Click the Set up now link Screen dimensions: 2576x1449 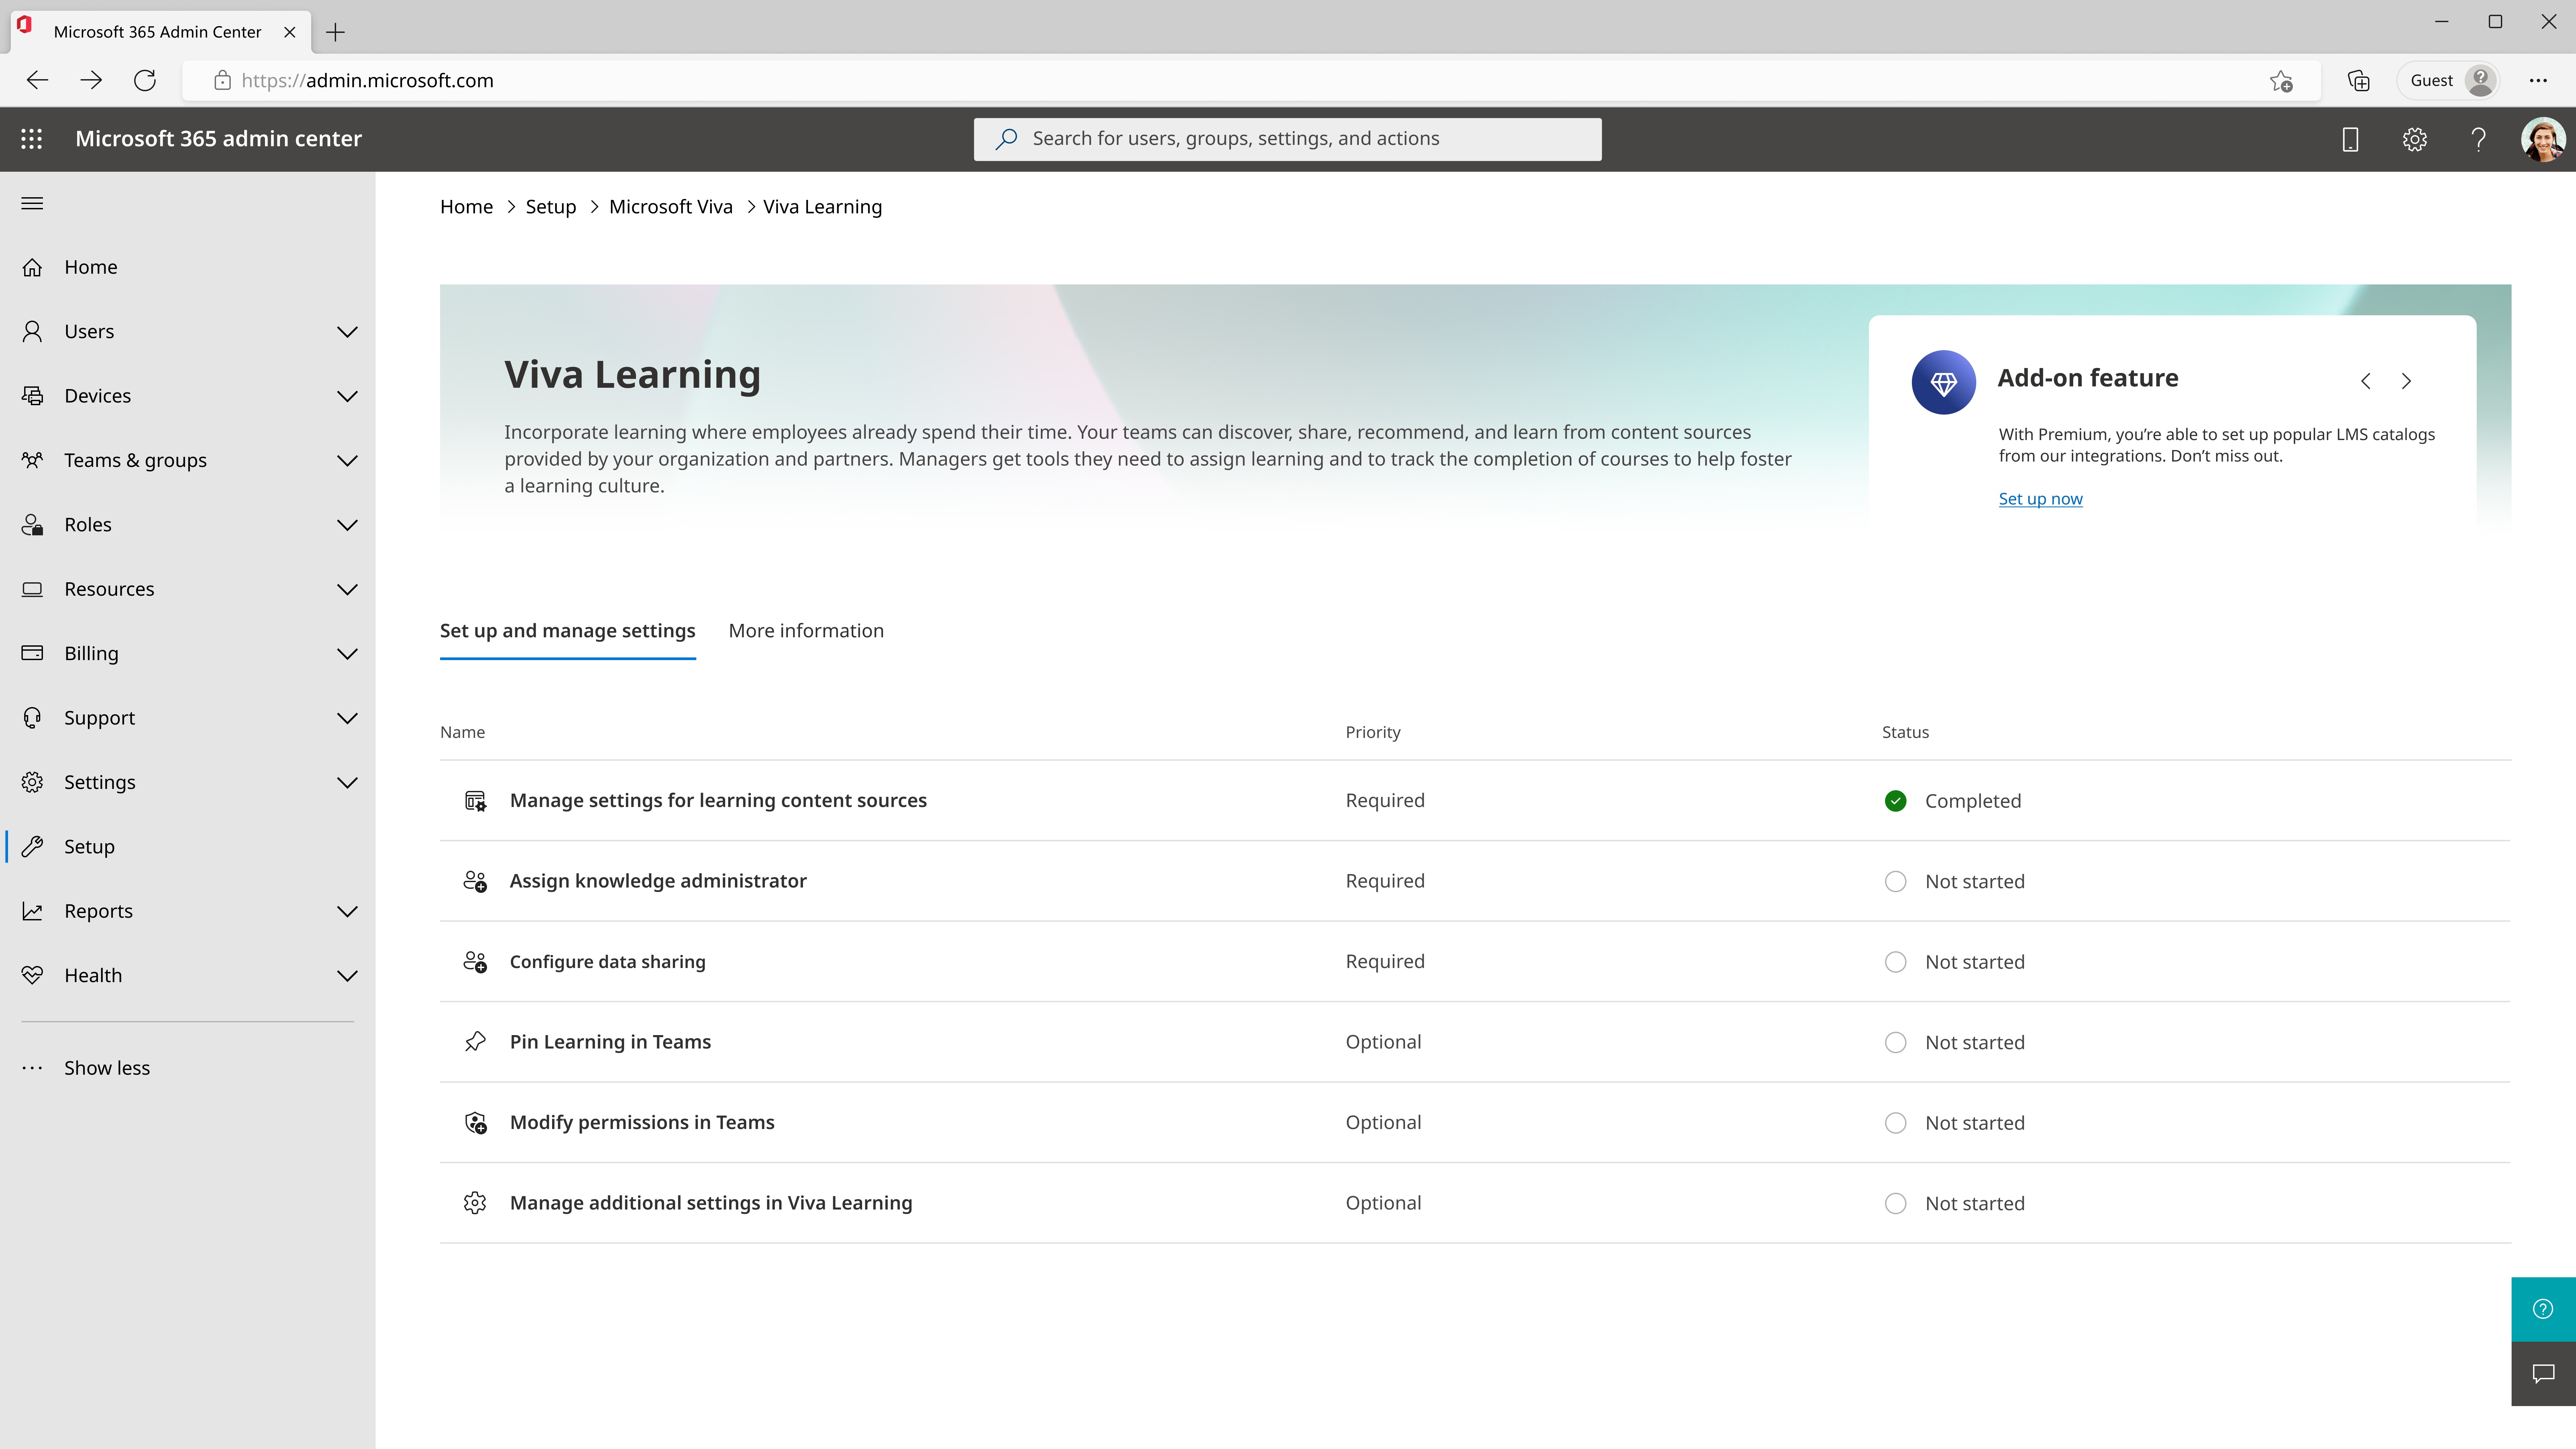click(2040, 499)
